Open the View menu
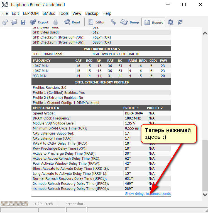Viewport: 208px width, 213px height. (77, 13)
